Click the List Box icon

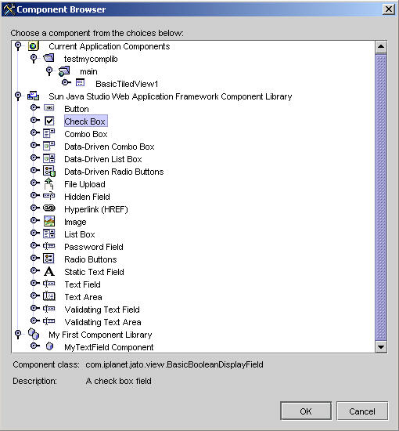(x=49, y=234)
